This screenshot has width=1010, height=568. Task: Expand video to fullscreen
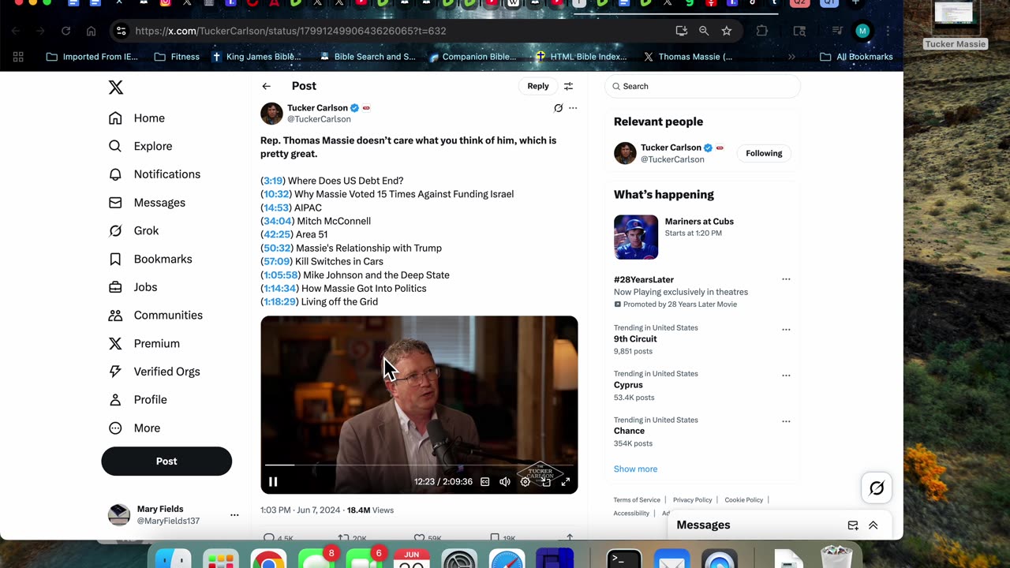point(566,482)
